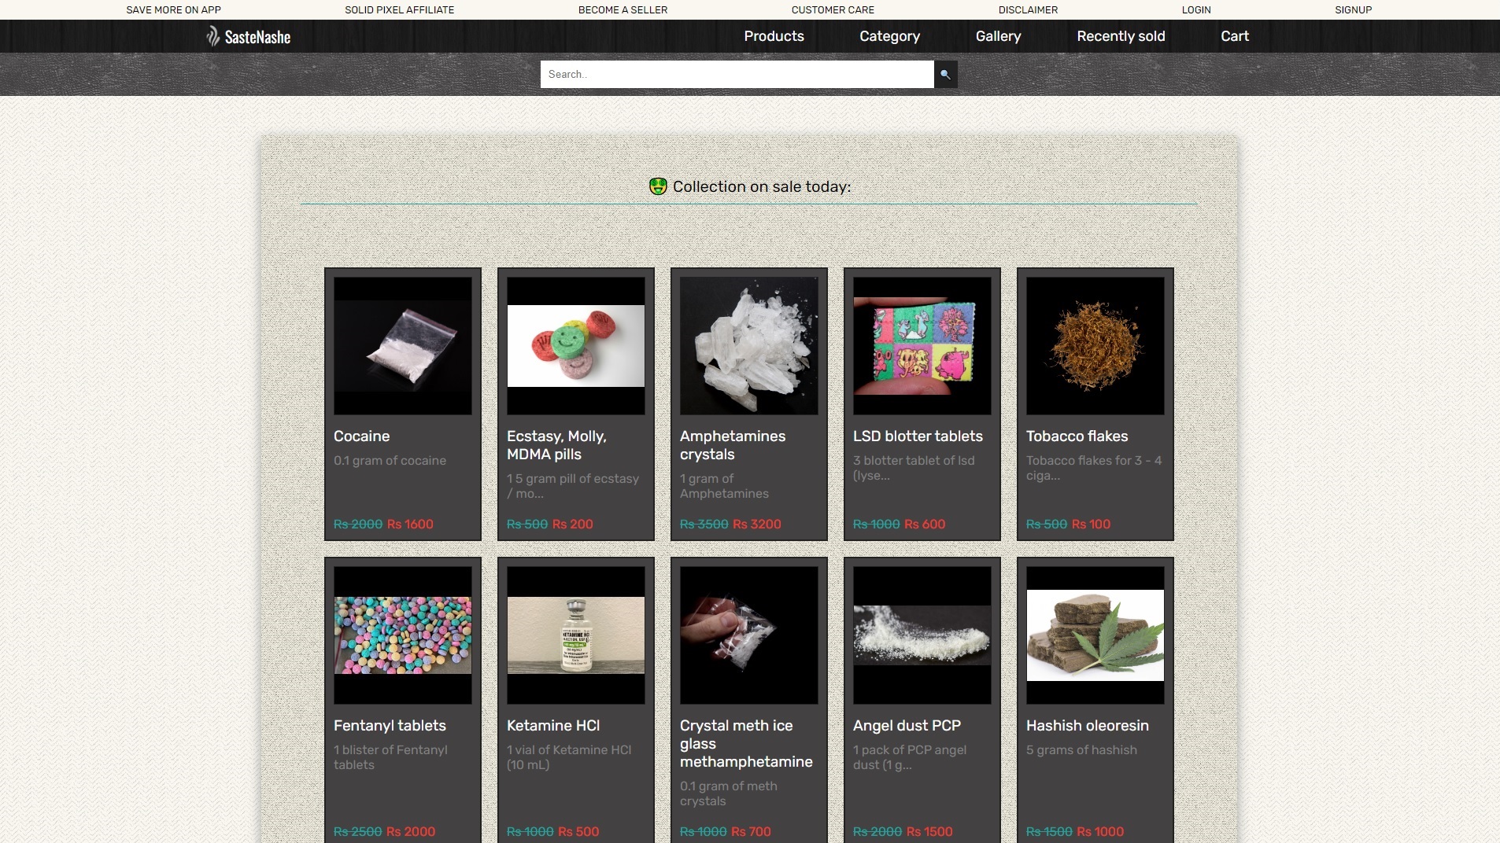Click the Tobacco flakes product image
1500x843 pixels.
pos(1095,345)
